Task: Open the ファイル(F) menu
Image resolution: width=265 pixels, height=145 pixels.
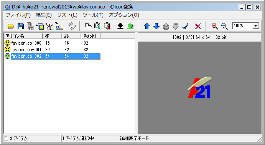Action: [x=18, y=15]
